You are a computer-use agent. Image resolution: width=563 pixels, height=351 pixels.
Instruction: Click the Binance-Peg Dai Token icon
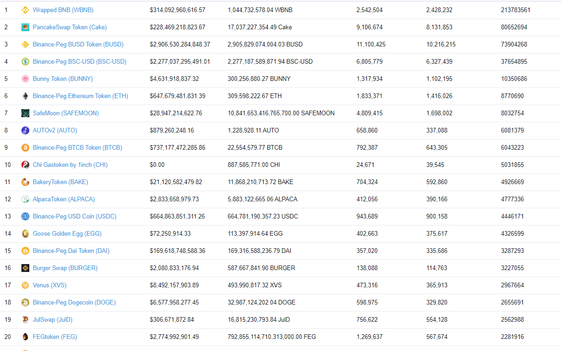(x=25, y=251)
